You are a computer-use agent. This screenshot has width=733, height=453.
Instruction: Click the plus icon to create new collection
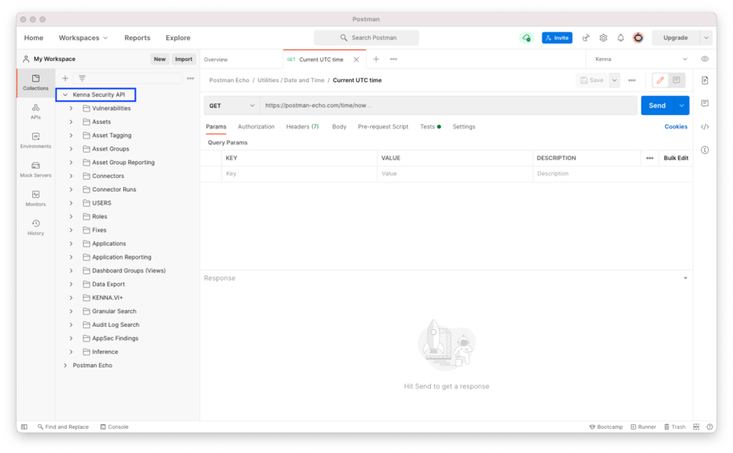click(x=65, y=79)
